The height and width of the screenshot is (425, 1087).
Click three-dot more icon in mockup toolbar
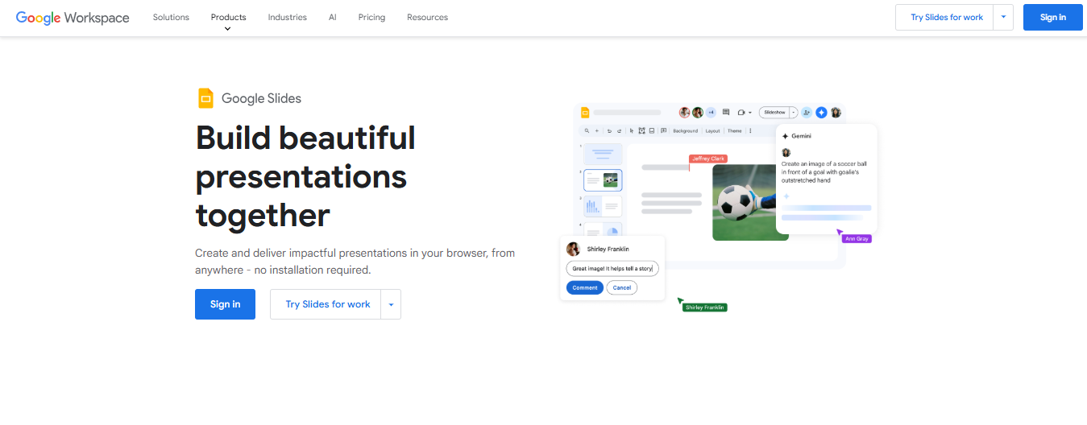(750, 131)
